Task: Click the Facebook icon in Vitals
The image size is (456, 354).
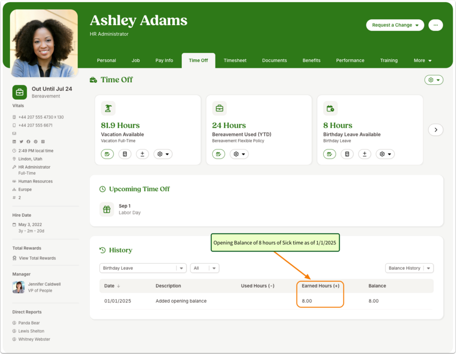Action: 28,142
